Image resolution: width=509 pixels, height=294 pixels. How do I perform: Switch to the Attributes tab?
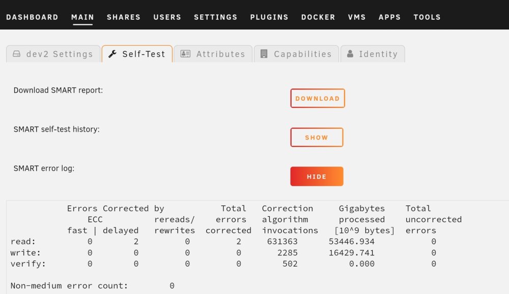click(213, 54)
